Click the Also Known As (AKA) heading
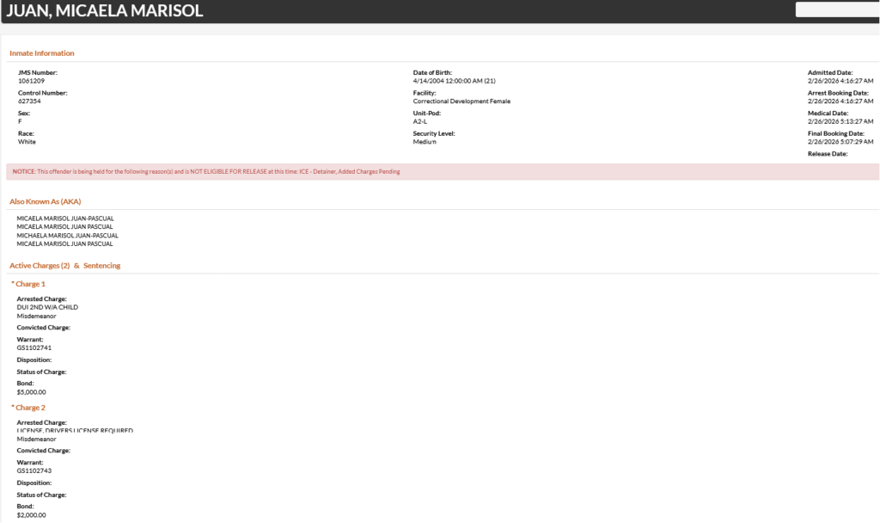 click(x=45, y=201)
